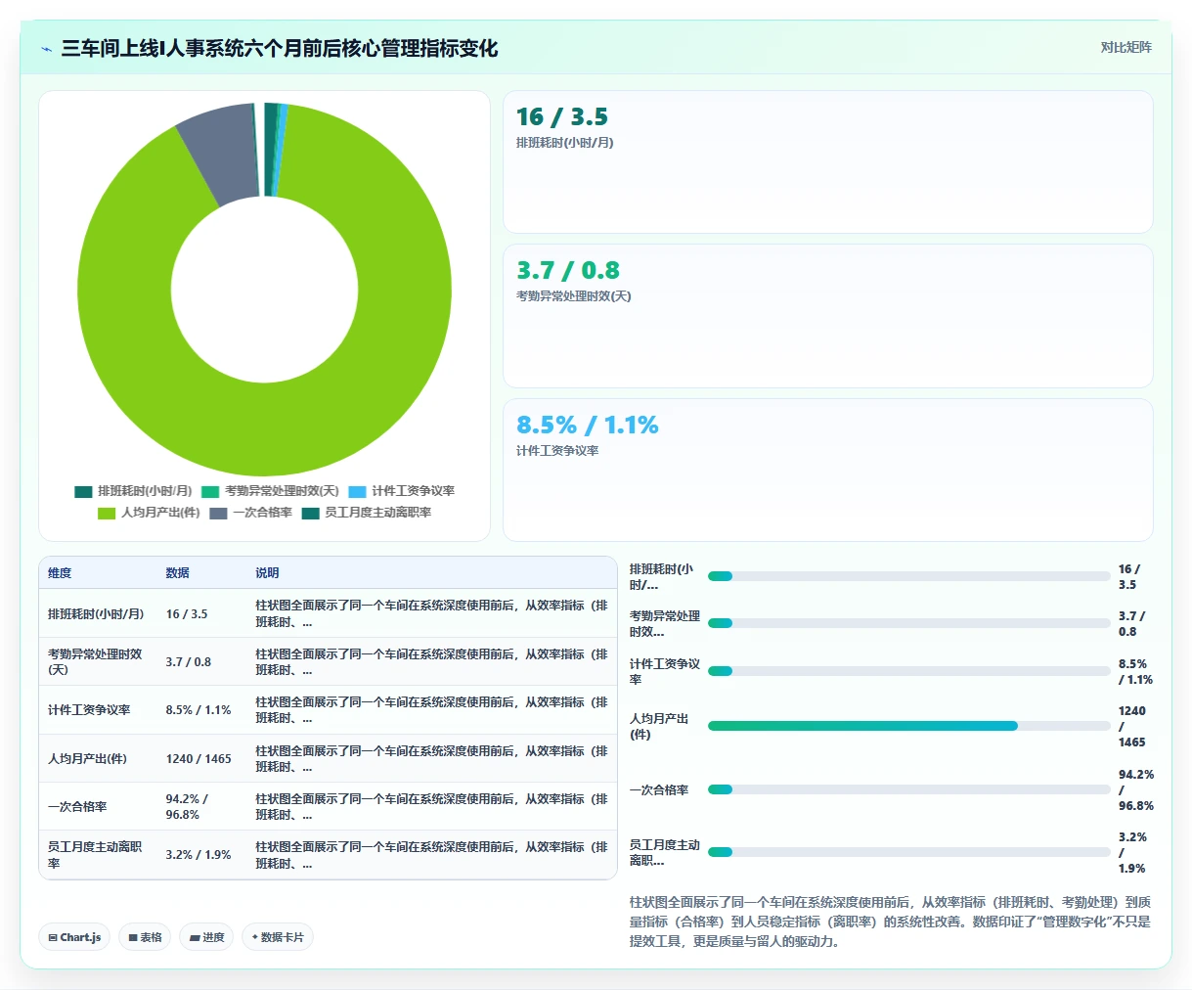Toggle 排班耗时 legend color swatch
Screen dimensions: 1192x990
pyautogui.click(x=83, y=491)
